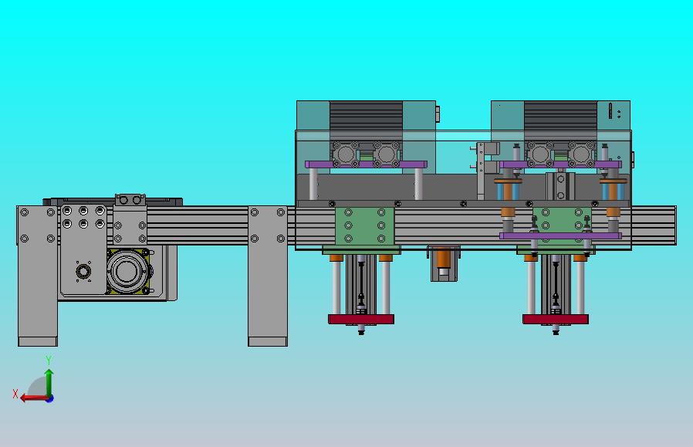Select the orange cylinder below the rail center
Viewport: 693px width, 447px height.
444,259
